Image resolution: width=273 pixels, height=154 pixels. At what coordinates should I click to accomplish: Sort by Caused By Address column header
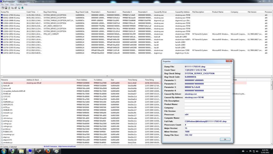pos(183,12)
